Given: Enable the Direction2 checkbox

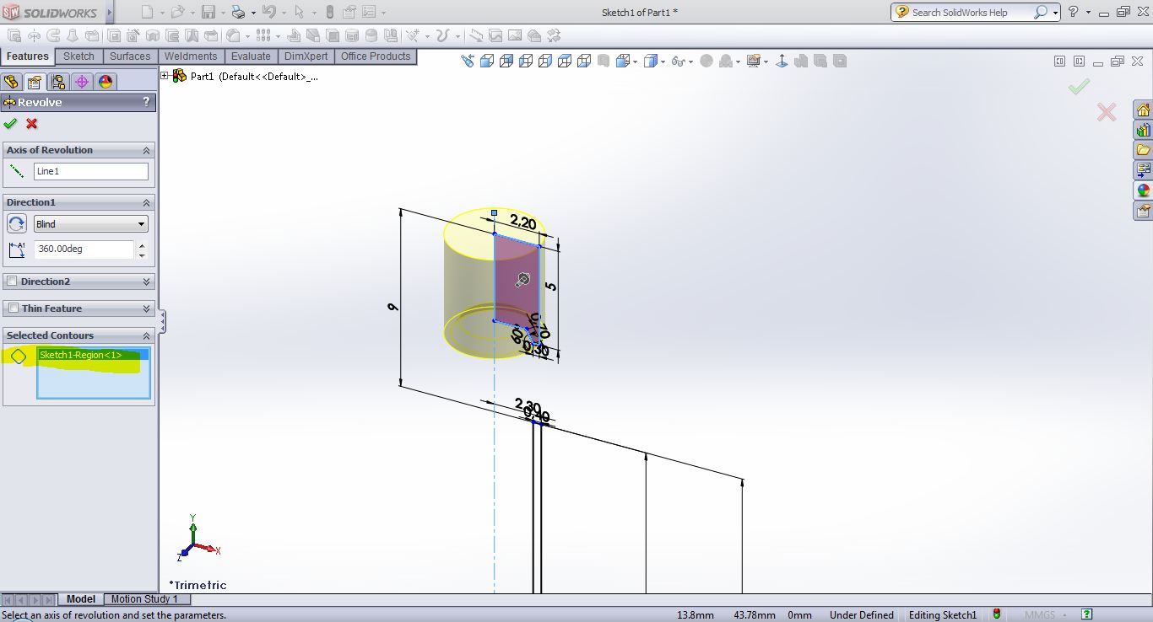Looking at the screenshot, I should (x=12, y=282).
